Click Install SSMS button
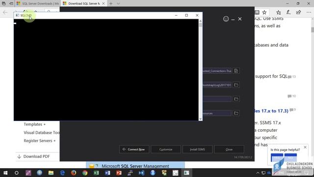The image size is (314, 177). pyautogui.click(x=197, y=149)
